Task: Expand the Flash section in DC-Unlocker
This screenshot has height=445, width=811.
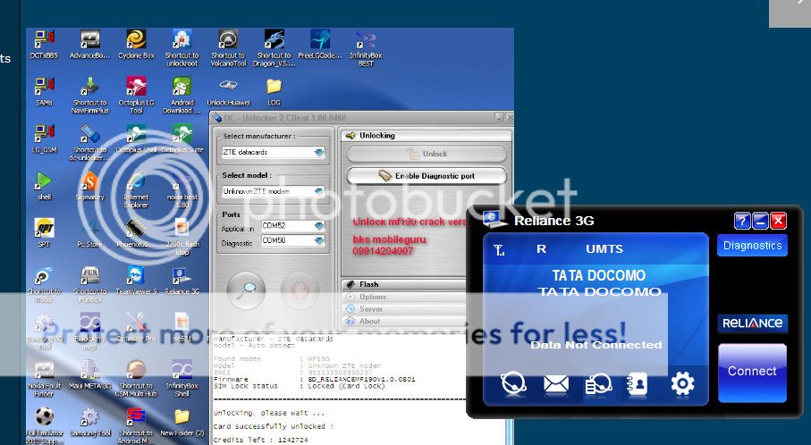Action: [x=405, y=284]
